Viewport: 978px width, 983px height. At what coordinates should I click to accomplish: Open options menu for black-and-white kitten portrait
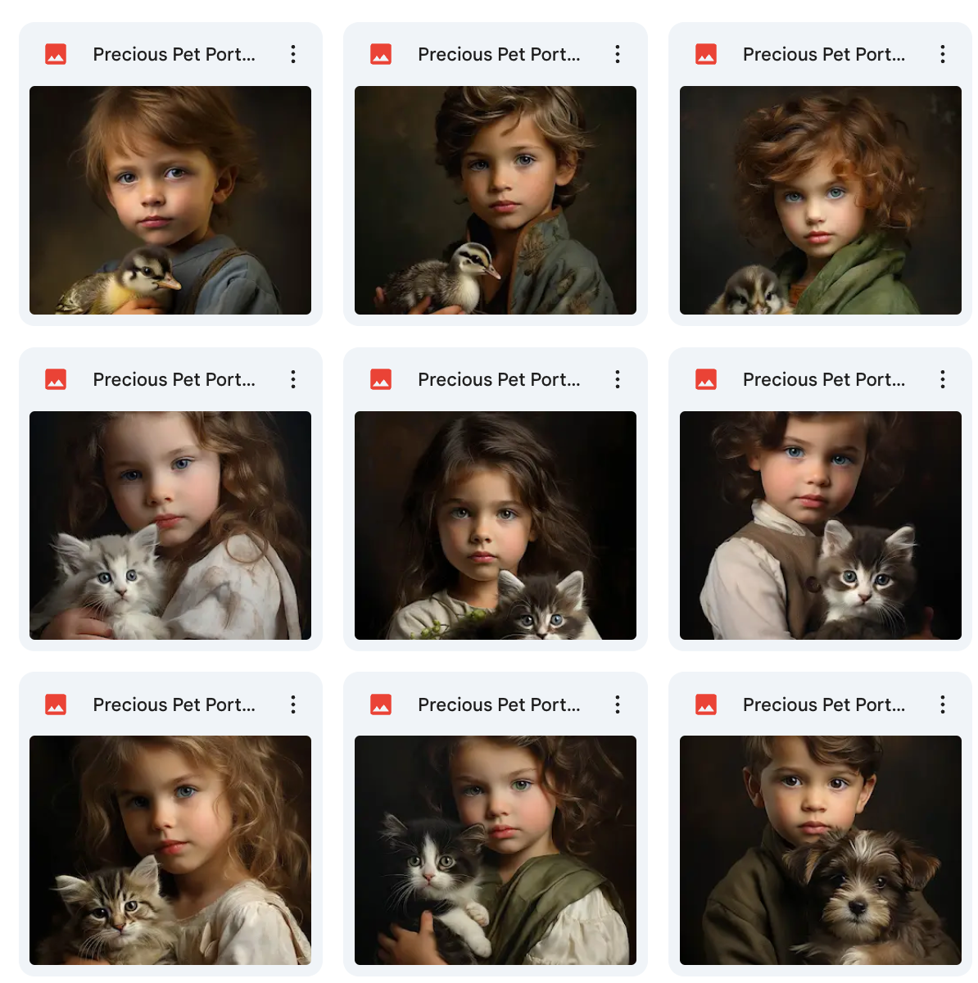pos(618,704)
